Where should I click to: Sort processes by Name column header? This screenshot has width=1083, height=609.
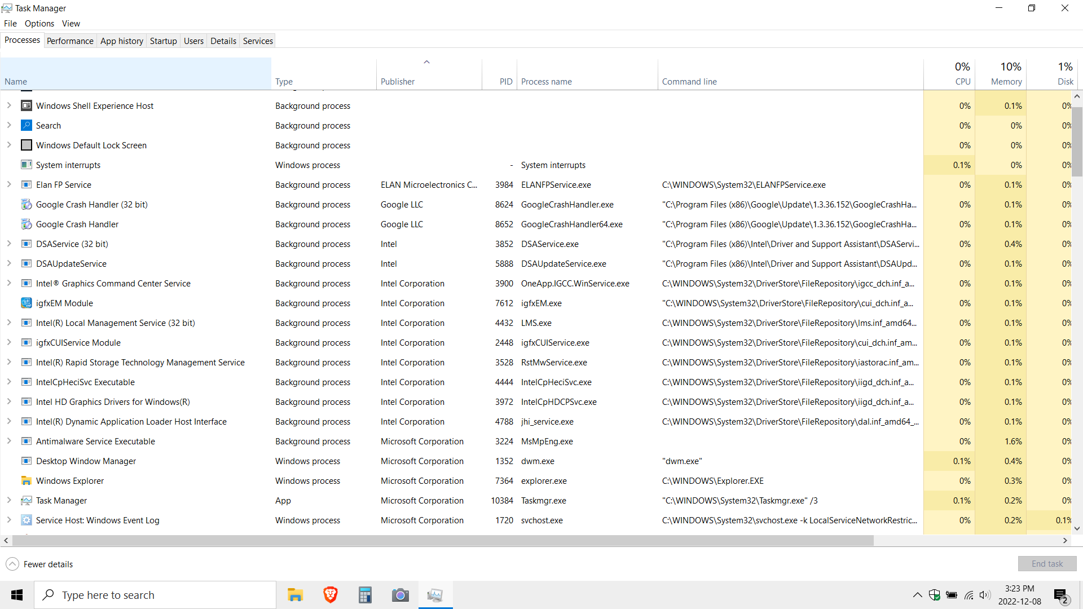point(136,74)
